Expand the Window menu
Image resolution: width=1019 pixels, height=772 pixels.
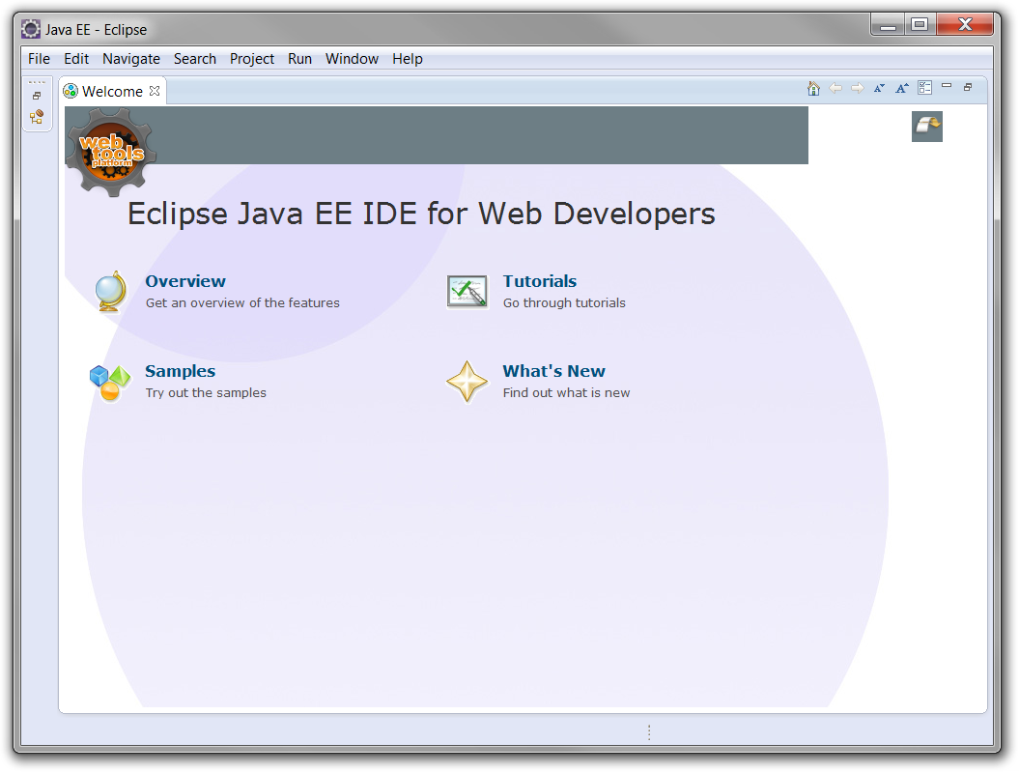[352, 59]
